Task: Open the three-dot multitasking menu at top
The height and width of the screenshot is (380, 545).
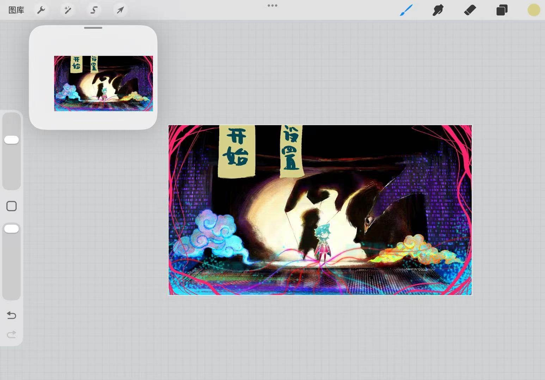Action: 272,6
